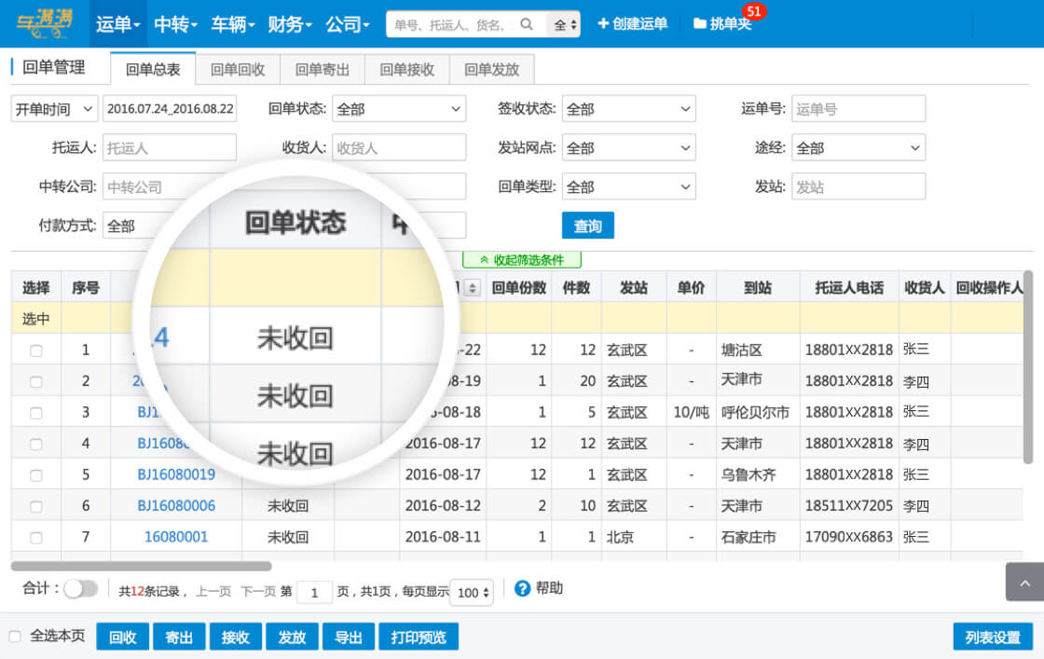Image resolution: width=1044 pixels, height=659 pixels.
Task: Check the 全选本页 checkbox
Action: click(x=15, y=637)
